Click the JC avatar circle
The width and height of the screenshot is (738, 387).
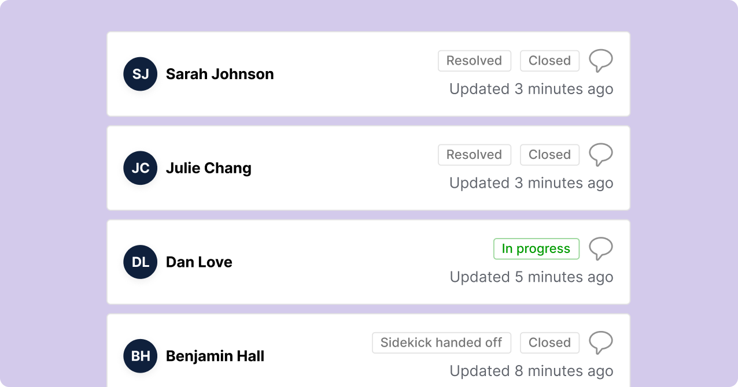point(140,168)
